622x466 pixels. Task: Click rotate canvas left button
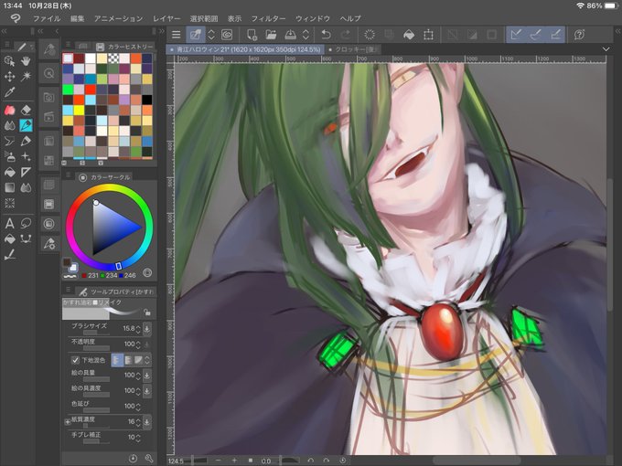point(310,461)
